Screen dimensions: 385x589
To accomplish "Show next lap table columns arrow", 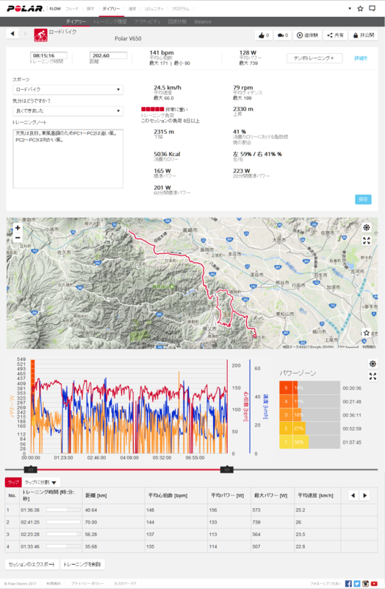I will coord(364,495).
